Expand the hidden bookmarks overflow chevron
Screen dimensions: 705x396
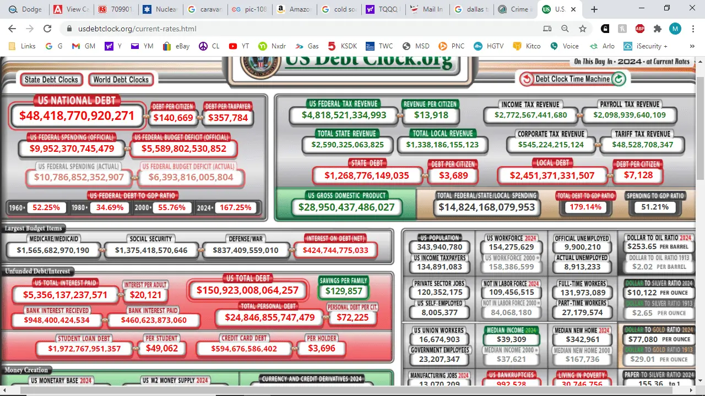[x=692, y=46]
